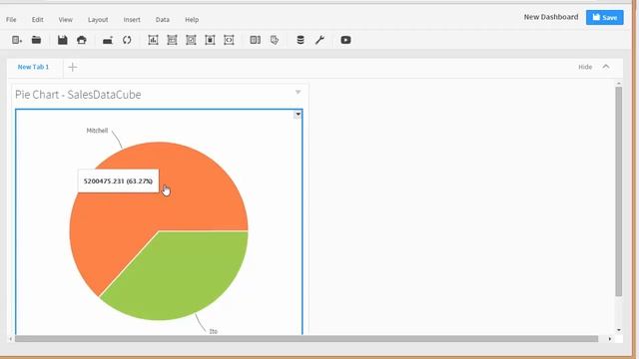Click the print toolbar icon
639x359 pixels.
tap(82, 40)
